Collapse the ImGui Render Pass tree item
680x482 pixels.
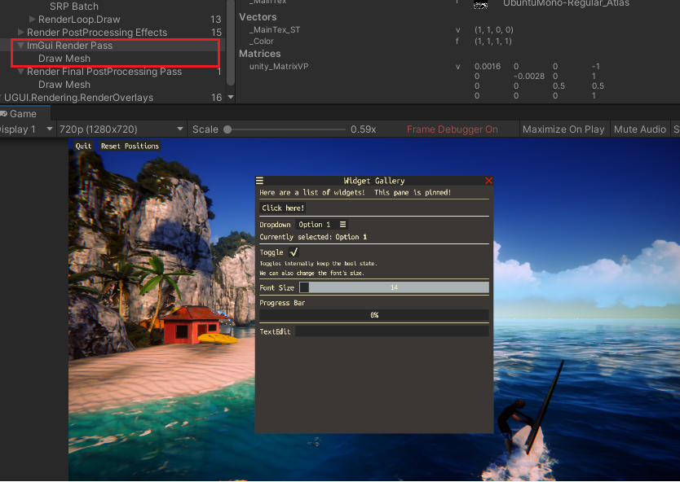20,45
